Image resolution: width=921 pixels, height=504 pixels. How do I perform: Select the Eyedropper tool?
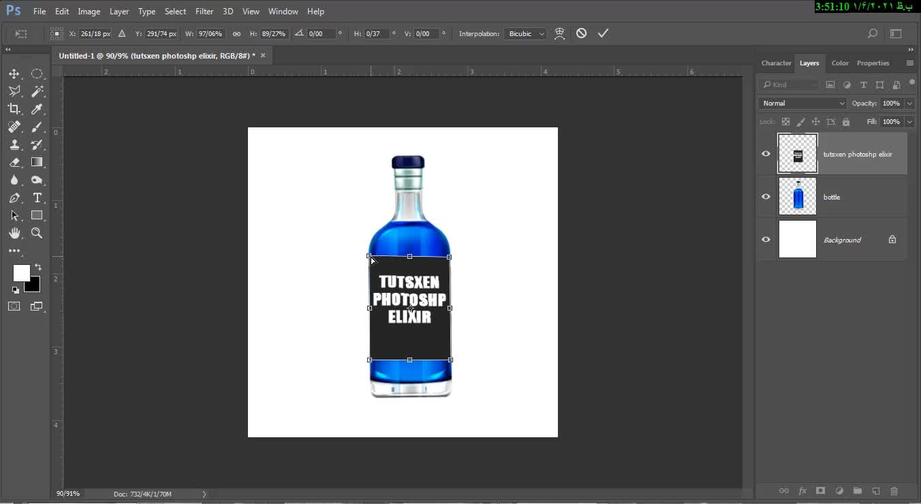pos(37,109)
